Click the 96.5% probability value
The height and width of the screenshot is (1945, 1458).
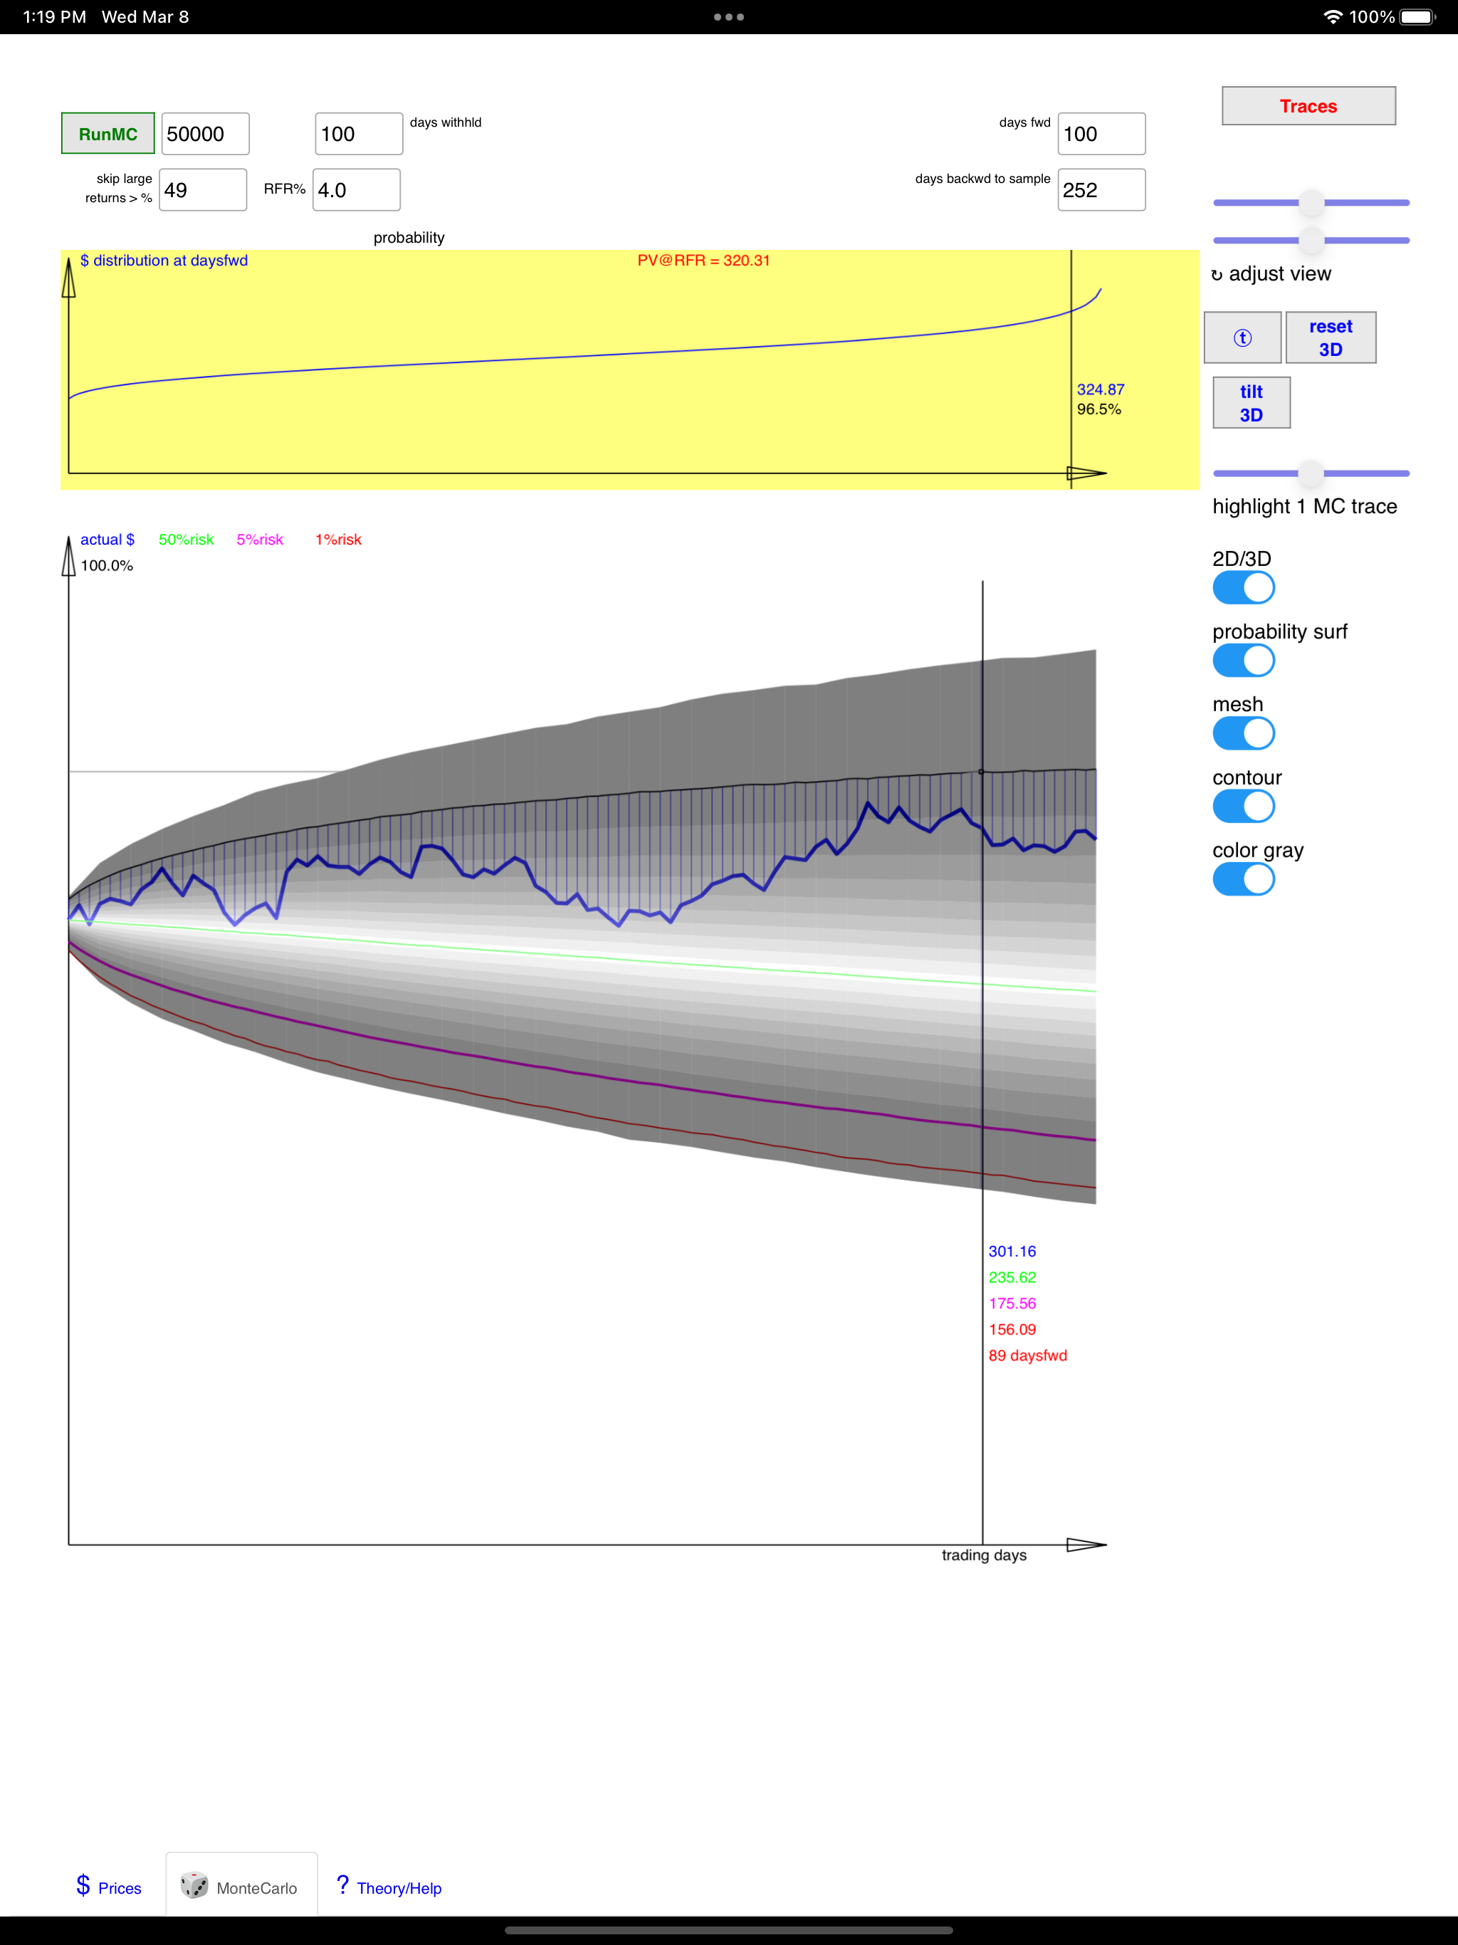coord(1099,410)
